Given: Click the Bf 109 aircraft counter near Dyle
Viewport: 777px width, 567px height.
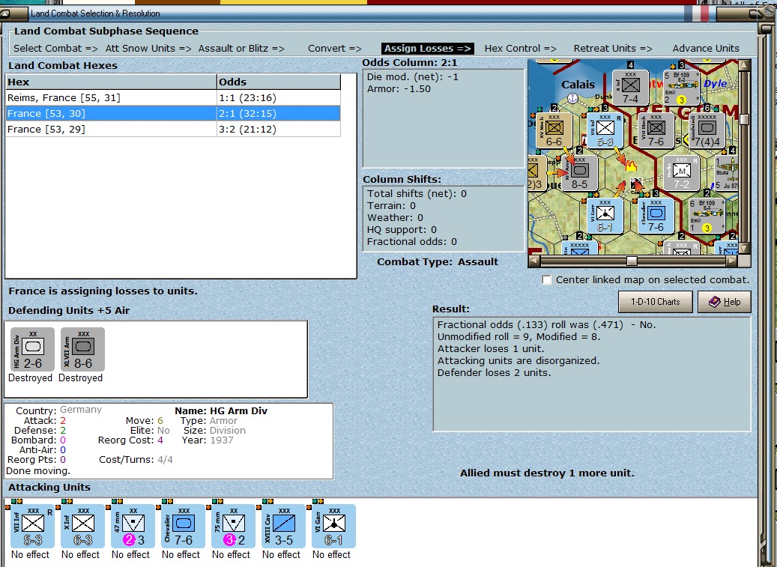Looking at the screenshot, I should click(682, 88).
